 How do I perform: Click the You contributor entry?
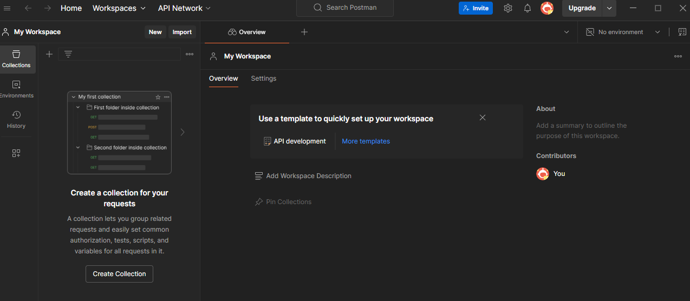click(551, 174)
